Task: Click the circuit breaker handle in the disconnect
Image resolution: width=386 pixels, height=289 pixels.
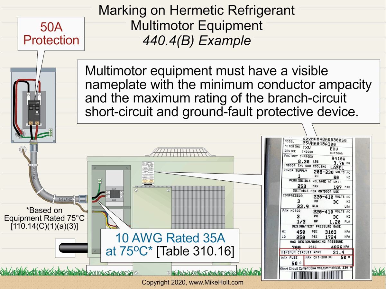Action: (34, 107)
